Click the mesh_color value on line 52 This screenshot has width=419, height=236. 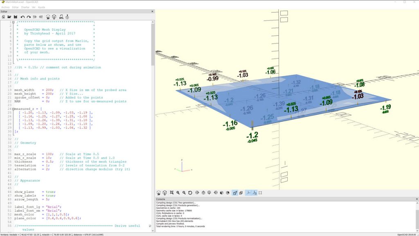tap(58, 214)
